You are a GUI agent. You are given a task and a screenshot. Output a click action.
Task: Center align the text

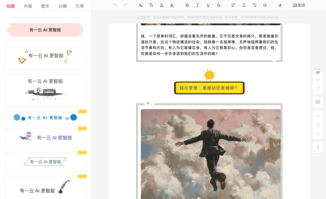tap(244, 5)
